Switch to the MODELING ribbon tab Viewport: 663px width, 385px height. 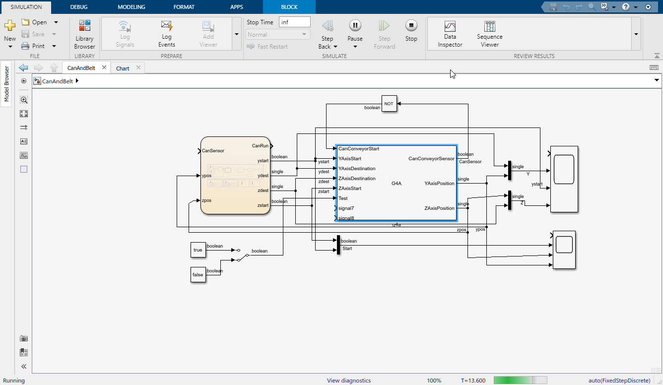[x=131, y=7]
